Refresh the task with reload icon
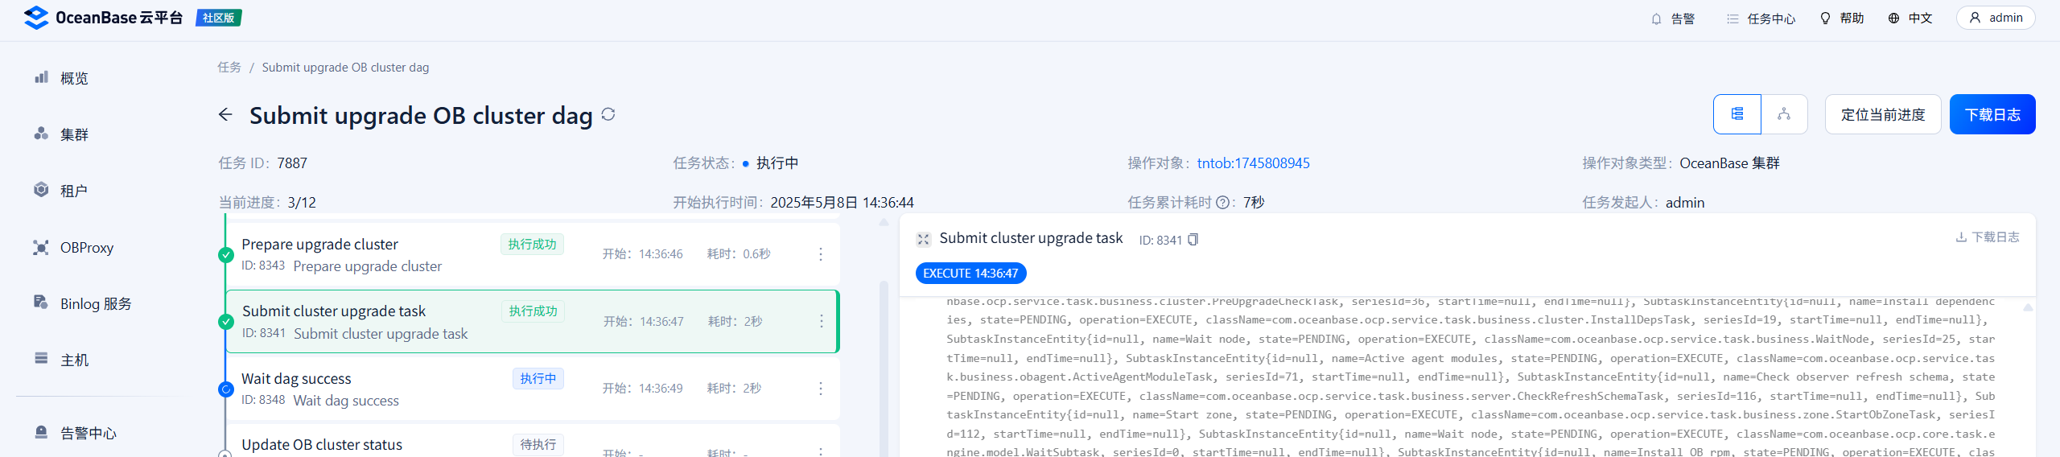2060x457 pixels. pos(608,114)
